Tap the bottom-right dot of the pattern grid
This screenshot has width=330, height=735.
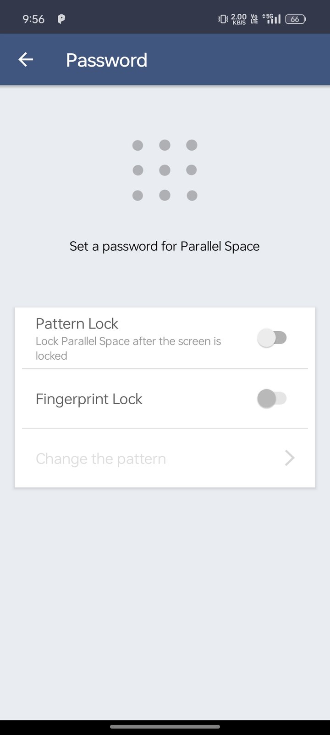[x=192, y=196]
